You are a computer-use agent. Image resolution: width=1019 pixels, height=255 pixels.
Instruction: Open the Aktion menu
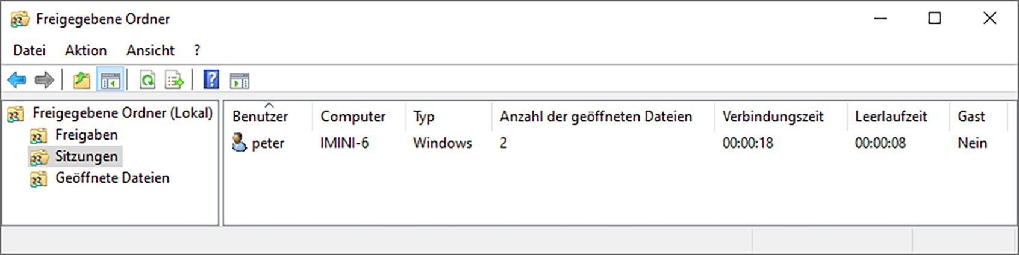[86, 51]
